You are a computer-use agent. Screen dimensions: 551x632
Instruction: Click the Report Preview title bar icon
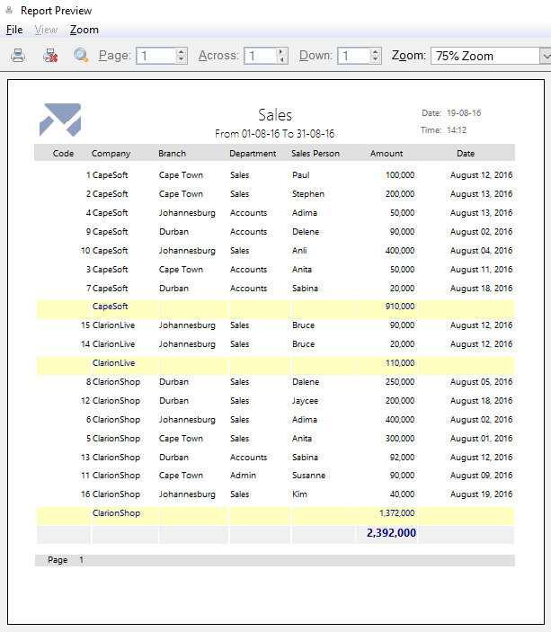[9, 11]
